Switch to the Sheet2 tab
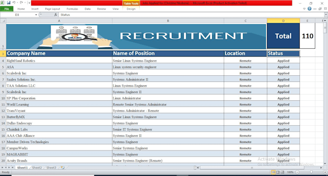This screenshot has height=176, width=328. 37,168
